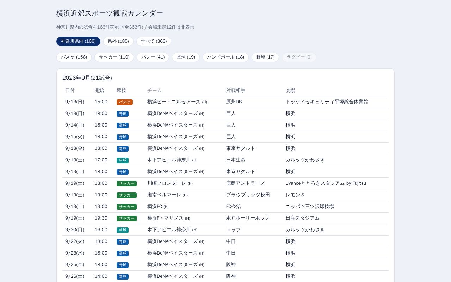Image resolution: width=451 pixels, height=282 pixels.
Task: Filter by バスケ (158)
Action: click(74, 57)
